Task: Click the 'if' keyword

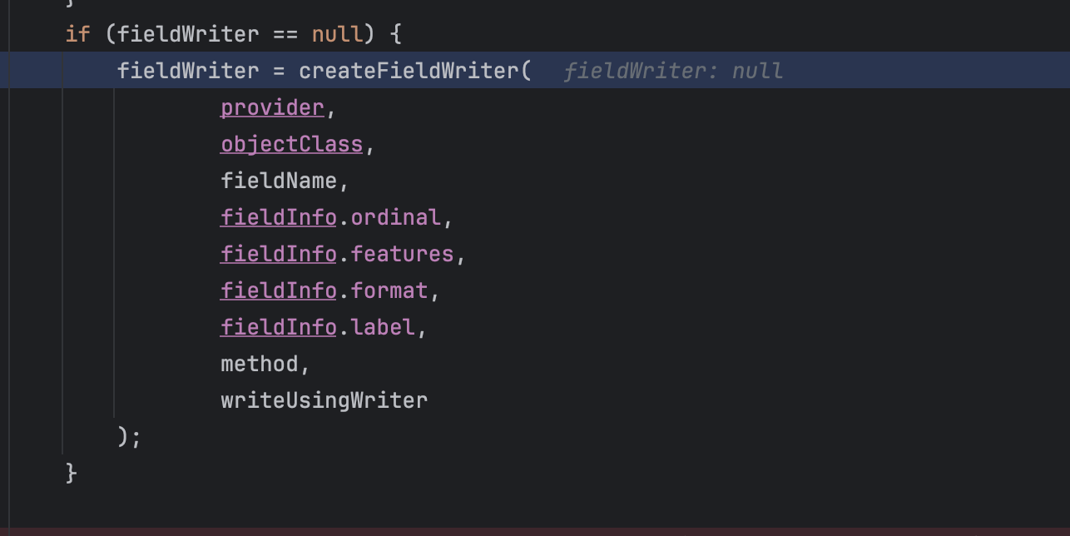Action: 77,35
